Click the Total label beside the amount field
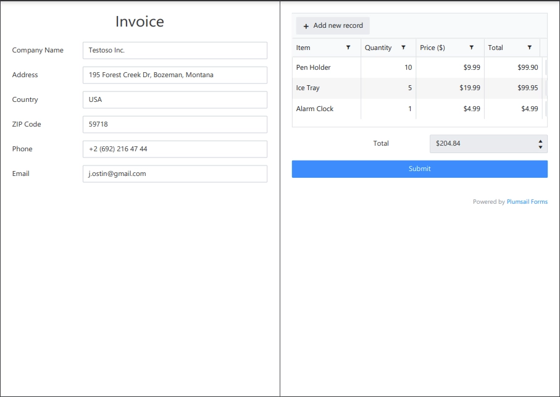This screenshot has width=560, height=397. (x=381, y=143)
